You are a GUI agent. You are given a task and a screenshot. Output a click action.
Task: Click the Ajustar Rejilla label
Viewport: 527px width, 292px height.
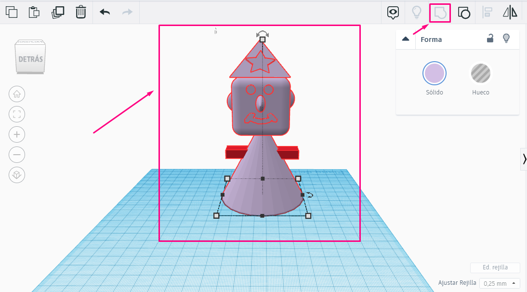(457, 282)
